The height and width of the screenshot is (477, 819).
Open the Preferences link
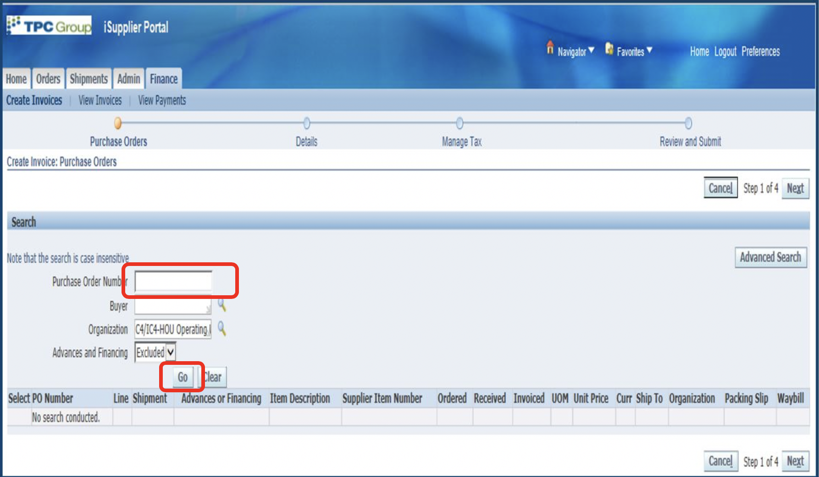coord(760,52)
